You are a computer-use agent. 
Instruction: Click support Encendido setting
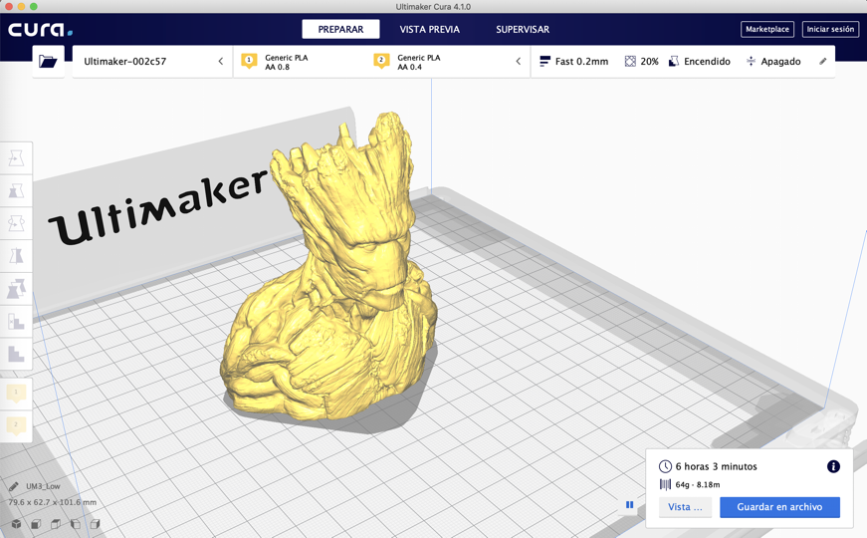700,62
